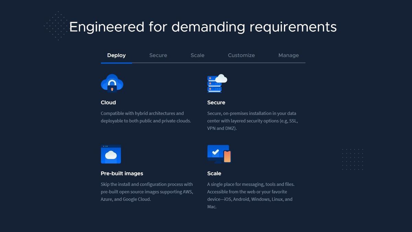Screen dimensions: 412x232
Task: Click the monitor and phone icon
Action: 219,154
